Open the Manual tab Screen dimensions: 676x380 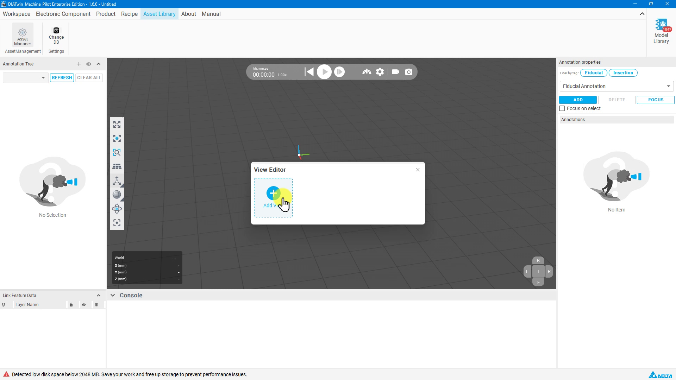point(211,14)
